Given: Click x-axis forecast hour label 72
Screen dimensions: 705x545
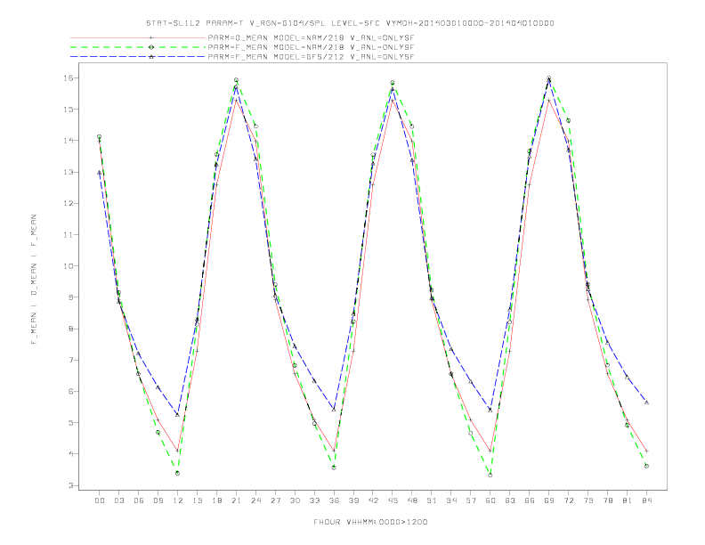Looking at the screenshot, I should pyautogui.click(x=568, y=500).
